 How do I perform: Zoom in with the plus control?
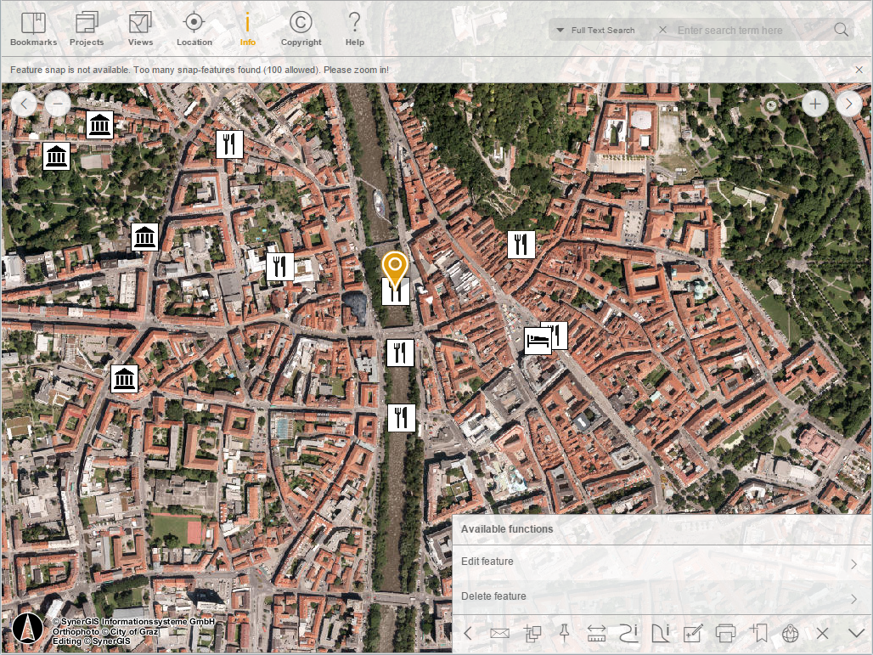coord(814,103)
